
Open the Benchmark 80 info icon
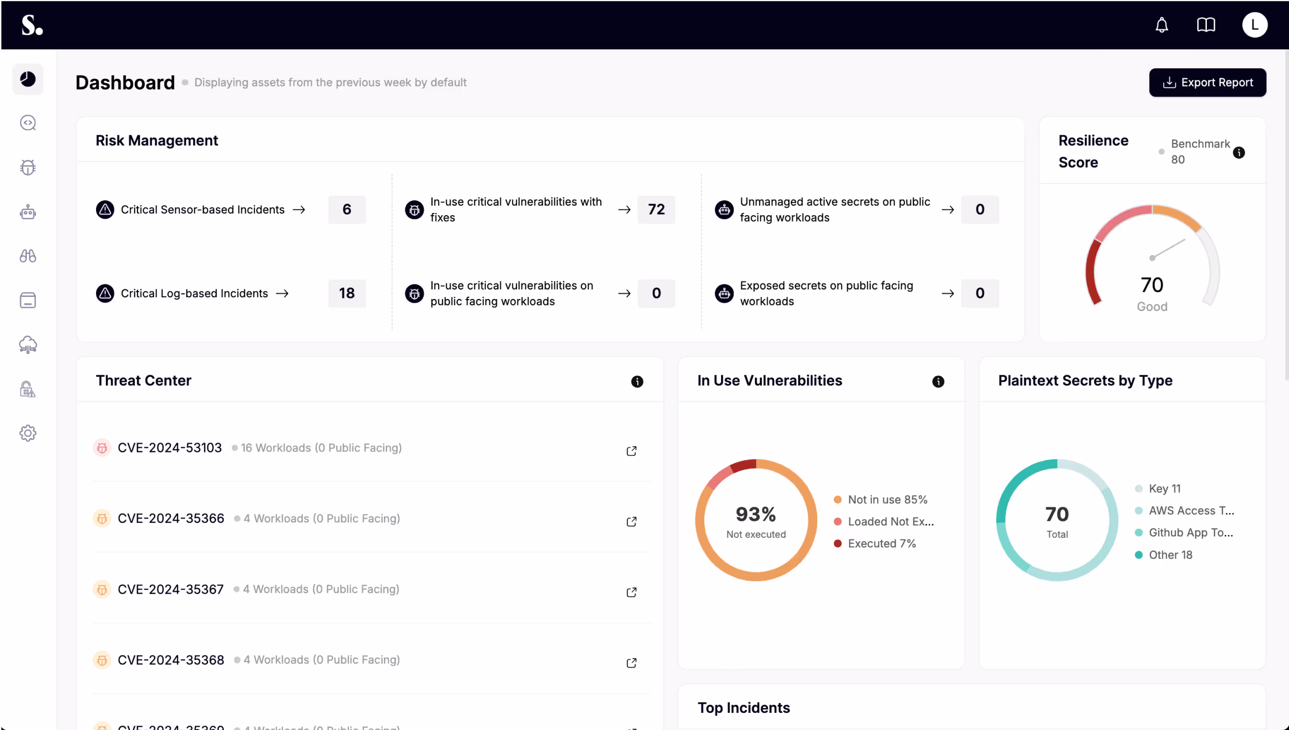(1239, 153)
